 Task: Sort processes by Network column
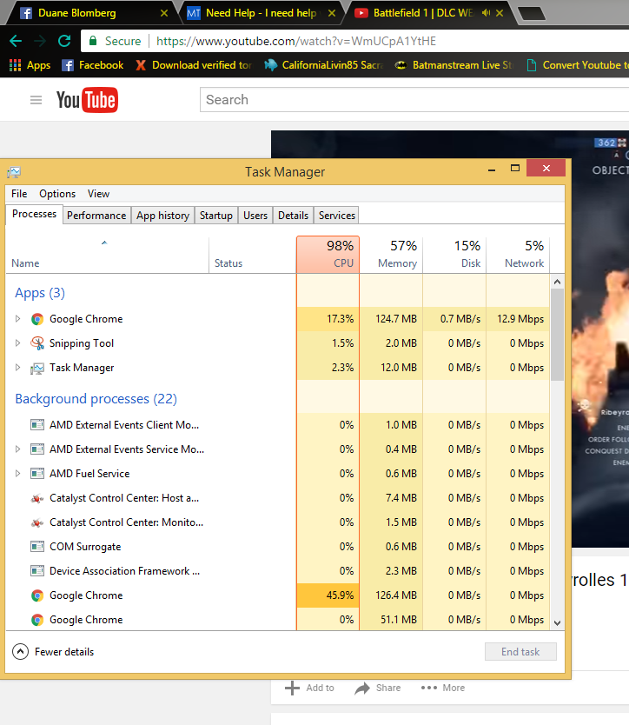(518, 255)
